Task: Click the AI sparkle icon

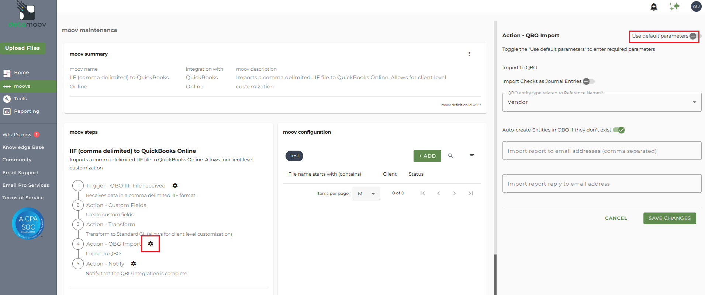Action: 674,7
